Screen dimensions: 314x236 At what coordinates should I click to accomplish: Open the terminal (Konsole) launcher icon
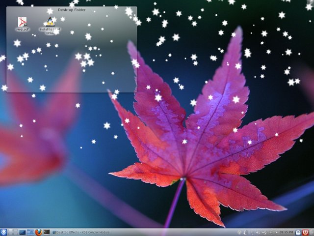point(47,232)
